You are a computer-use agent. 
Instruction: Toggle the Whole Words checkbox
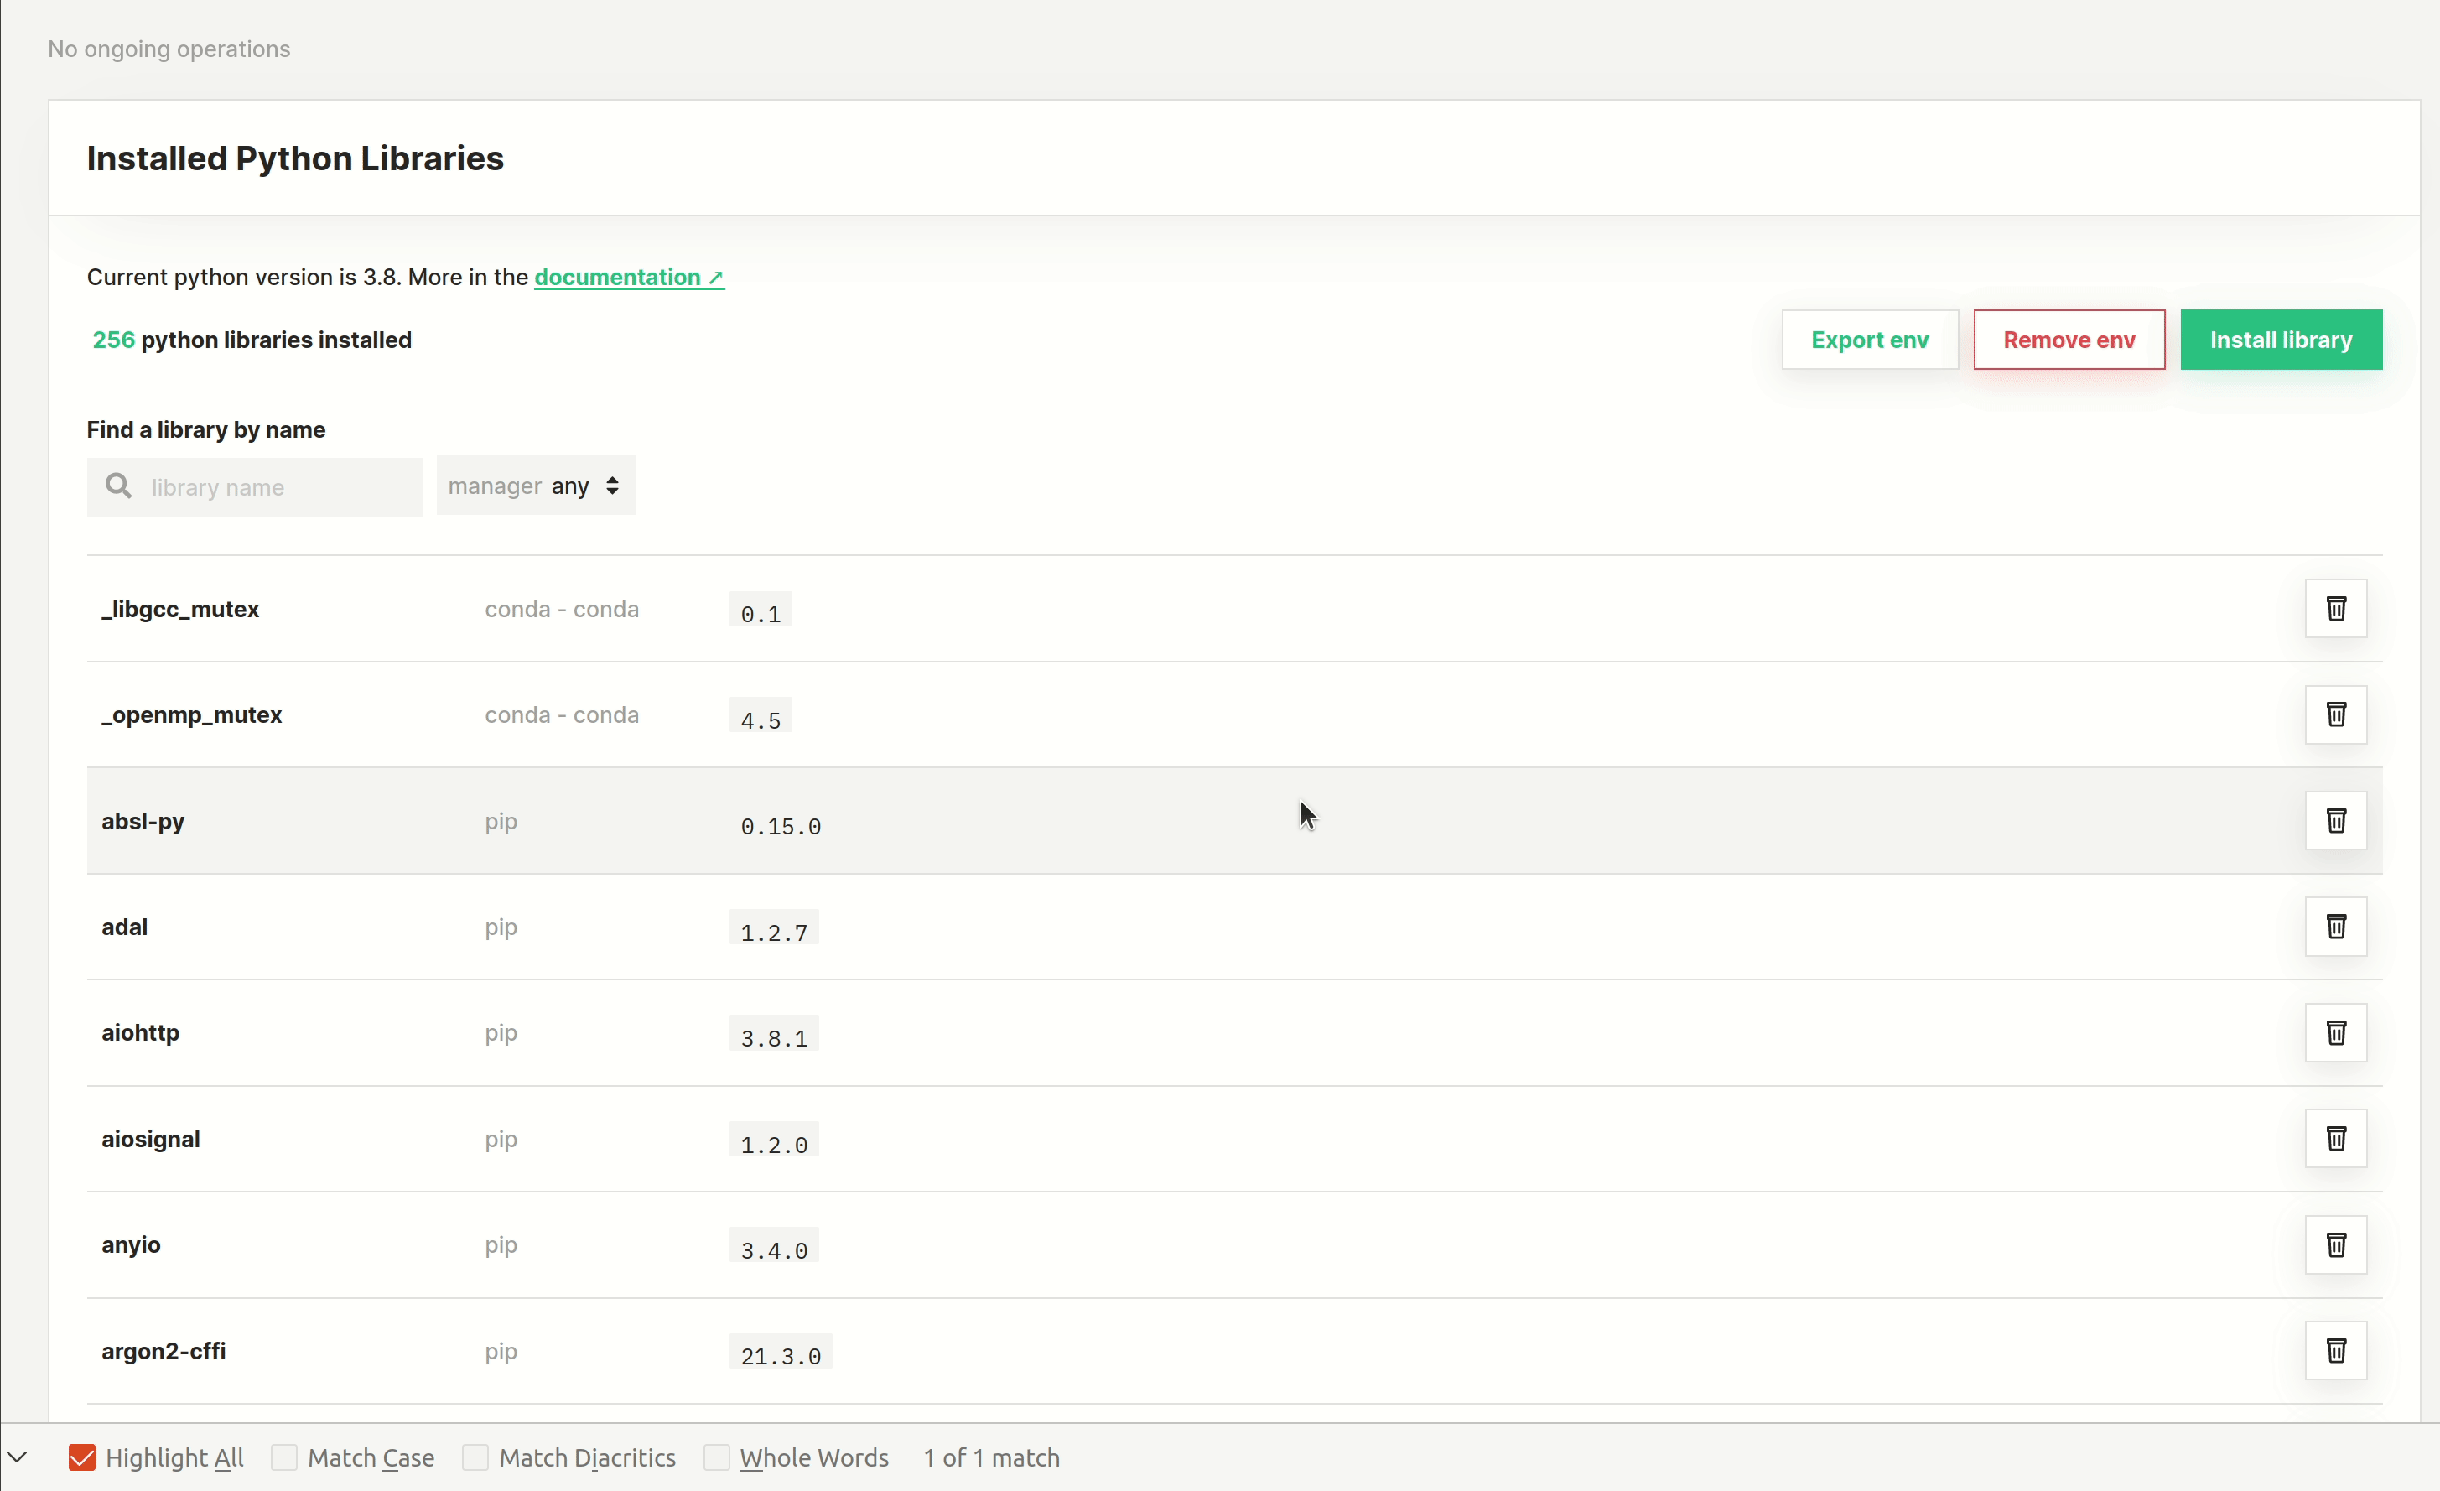click(x=717, y=1457)
